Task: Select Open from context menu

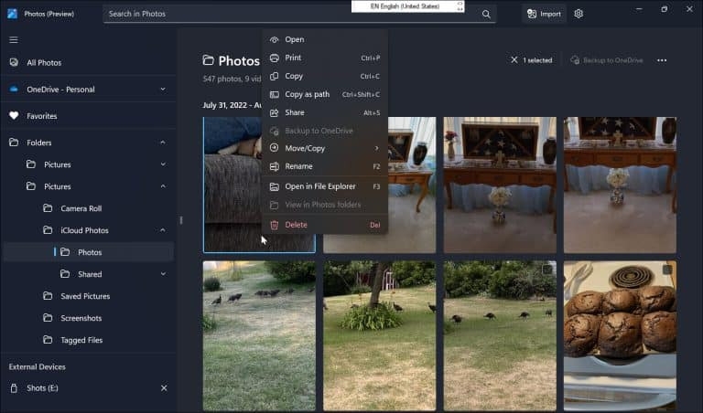Action: coord(325,39)
